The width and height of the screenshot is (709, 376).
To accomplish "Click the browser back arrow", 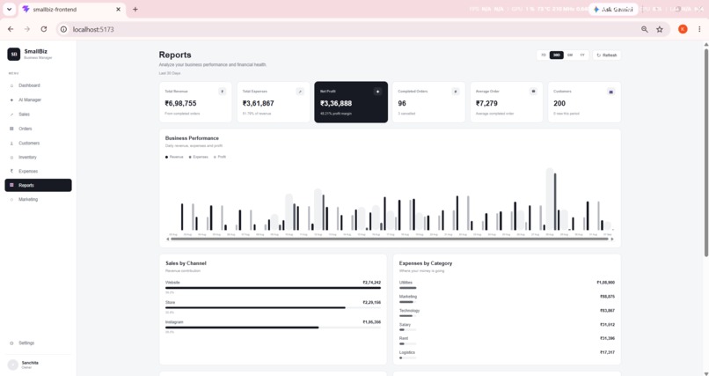I will [x=11, y=29].
